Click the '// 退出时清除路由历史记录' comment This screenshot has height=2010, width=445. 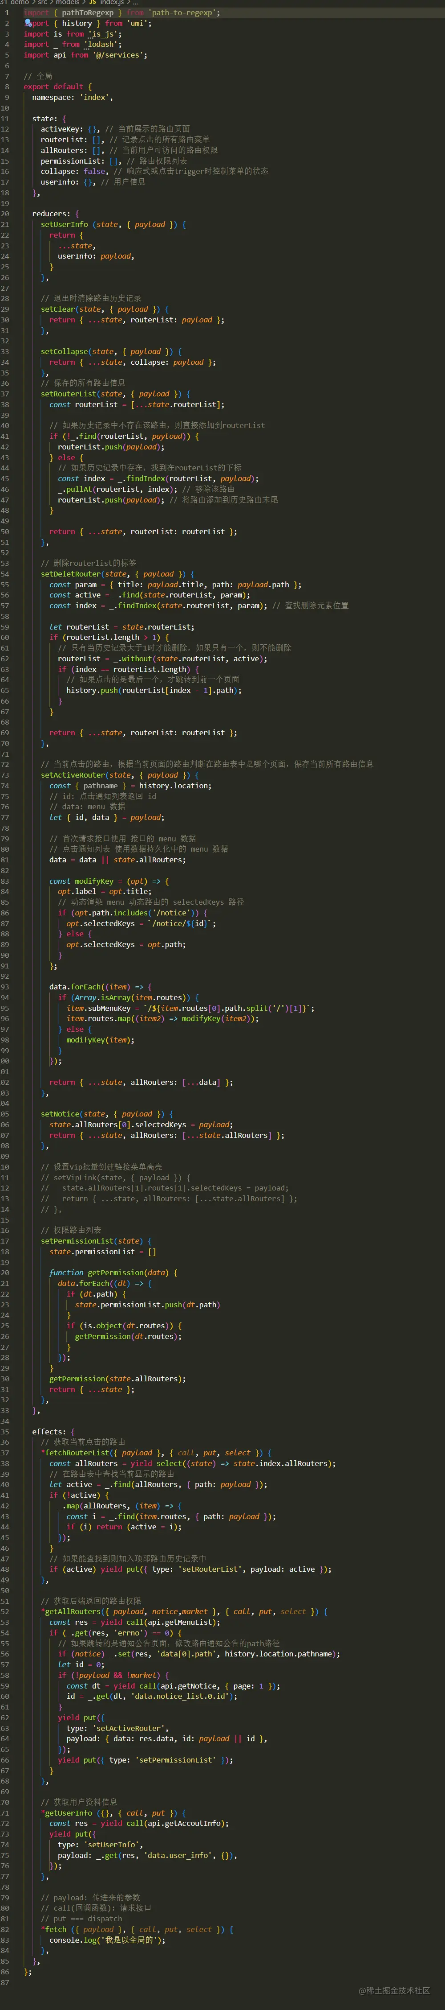pyautogui.click(x=91, y=299)
